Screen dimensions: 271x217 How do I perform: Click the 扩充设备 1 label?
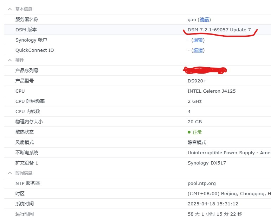[27, 163]
